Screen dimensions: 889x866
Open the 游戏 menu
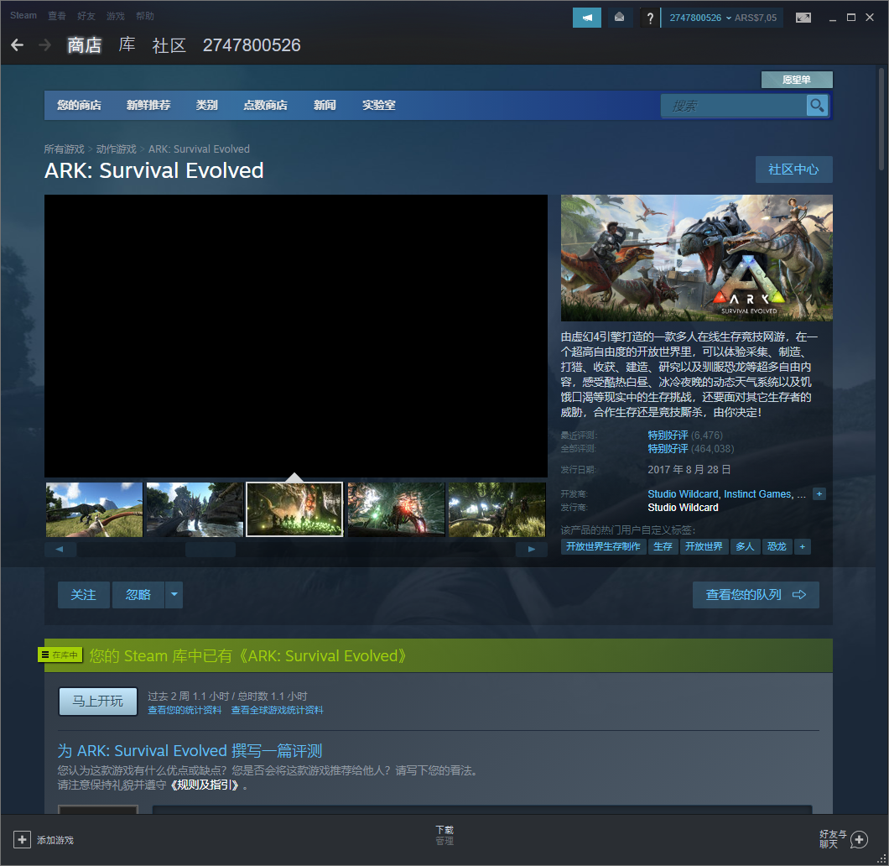click(116, 16)
